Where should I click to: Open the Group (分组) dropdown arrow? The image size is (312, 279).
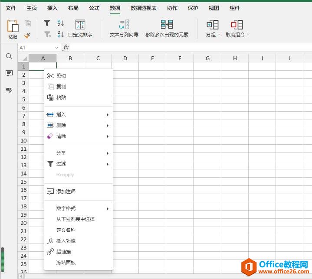point(219,35)
